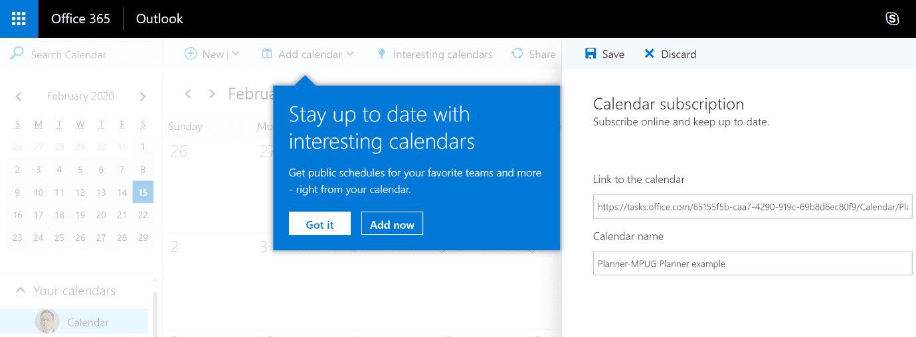This screenshot has width=916, height=337.
Task: Click the Calendar name text field
Action: pyautogui.click(x=753, y=263)
